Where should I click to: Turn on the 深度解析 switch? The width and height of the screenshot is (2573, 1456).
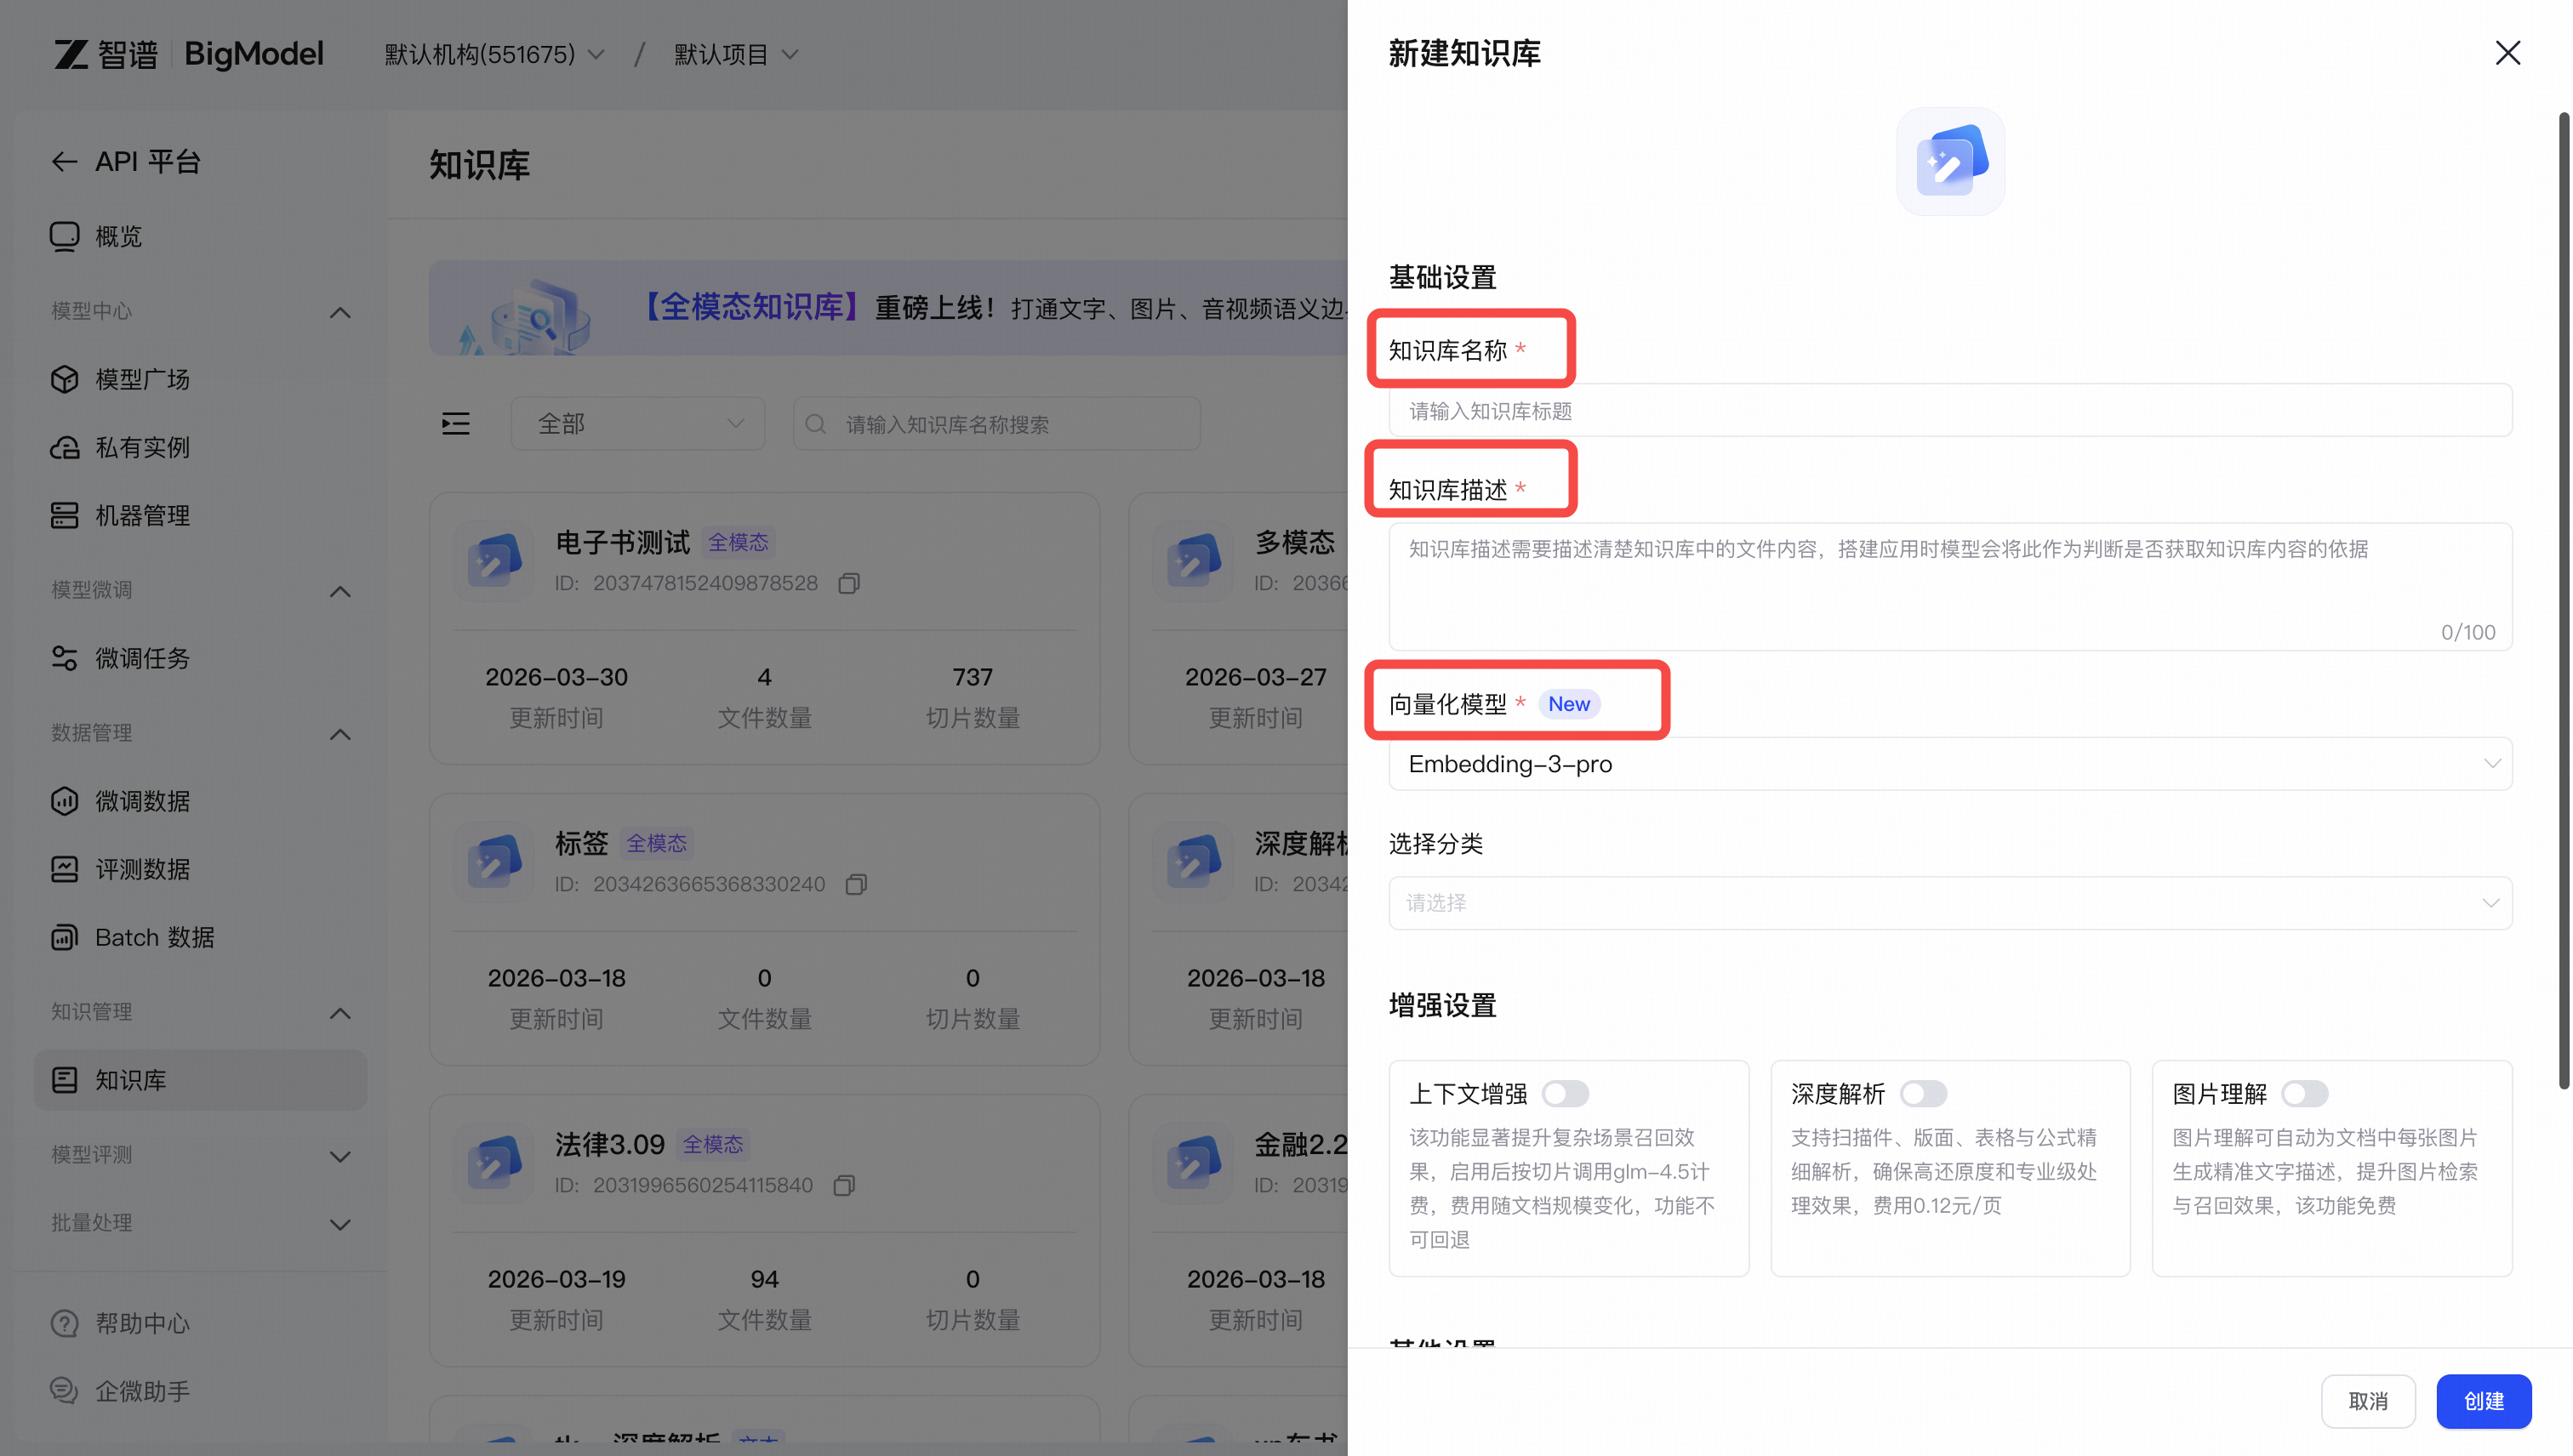click(x=1923, y=1094)
